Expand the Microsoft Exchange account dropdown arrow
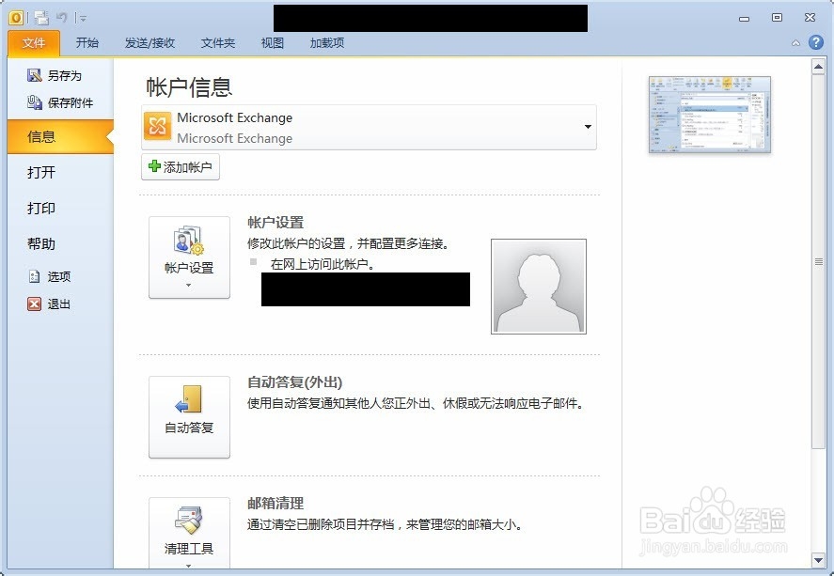Viewport: 834px width, 576px height. point(588,127)
